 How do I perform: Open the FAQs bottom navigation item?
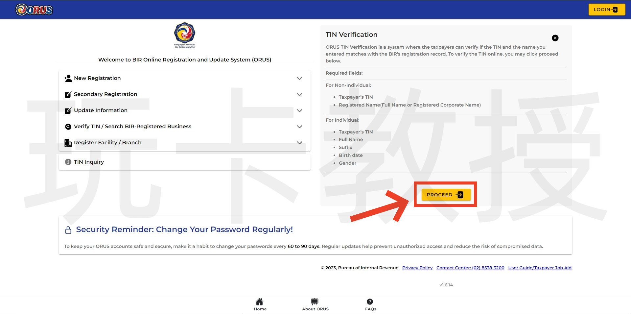pos(370,304)
